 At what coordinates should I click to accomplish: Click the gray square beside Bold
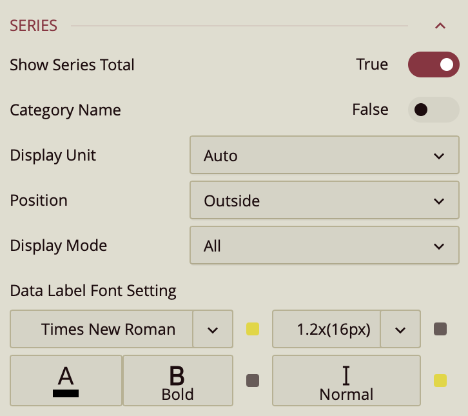pos(253,381)
